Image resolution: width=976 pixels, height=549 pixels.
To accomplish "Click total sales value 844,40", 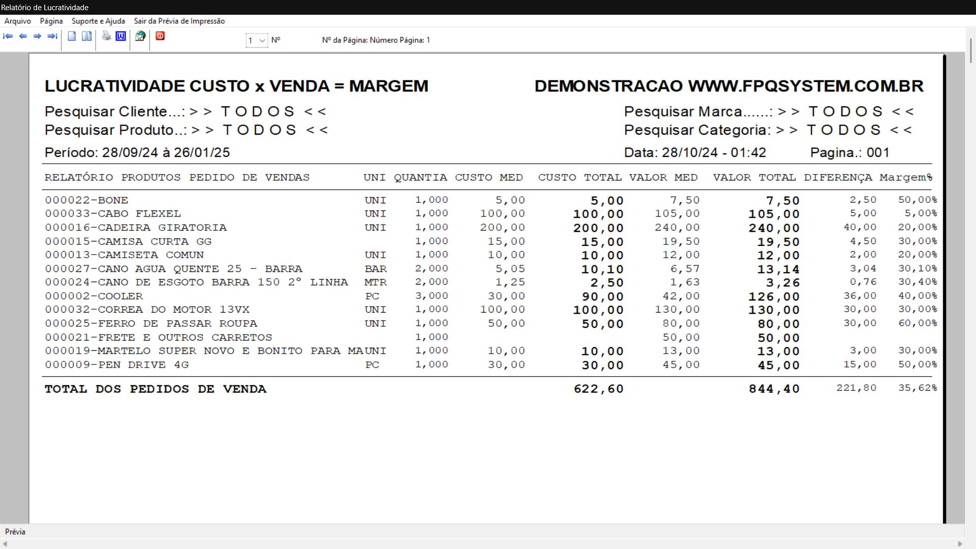I will tap(774, 389).
